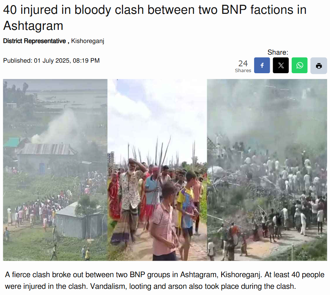Click the Kishoreganj location byline

pyautogui.click(x=88, y=41)
